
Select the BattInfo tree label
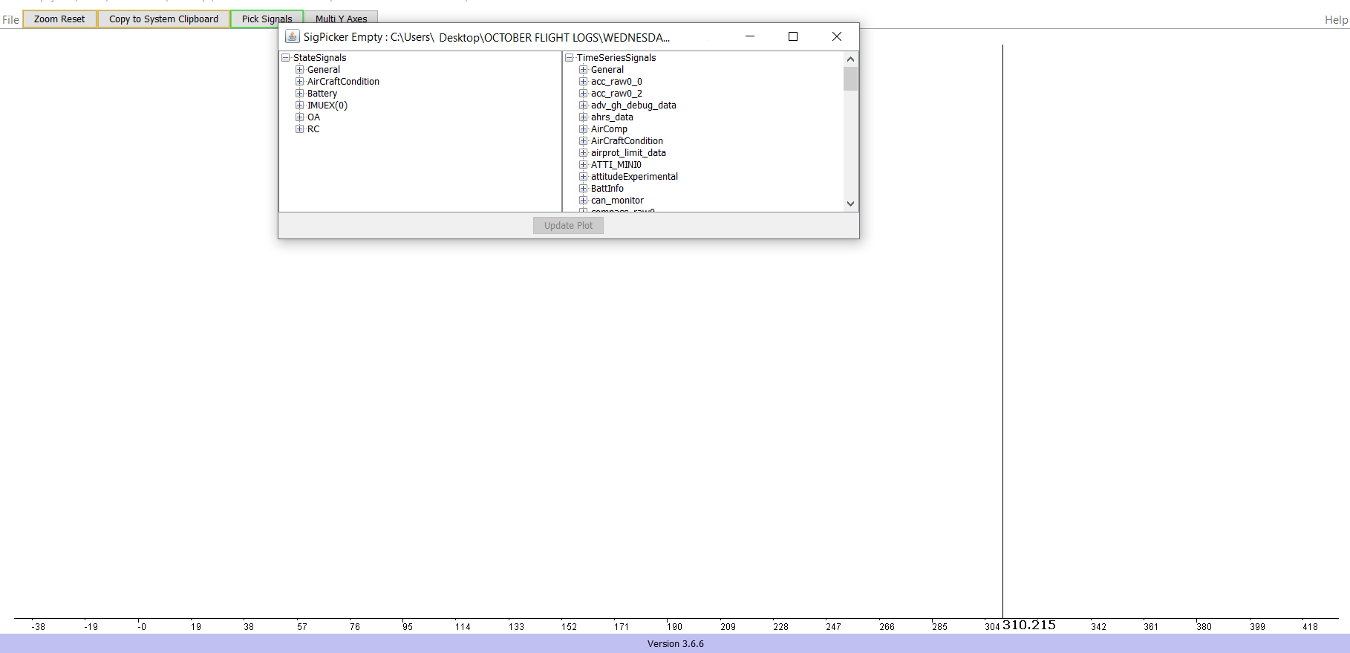click(607, 189)
